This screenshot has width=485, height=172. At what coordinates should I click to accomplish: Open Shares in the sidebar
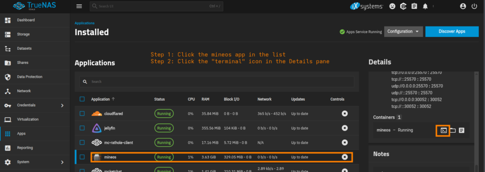click(x=35, y=63)
